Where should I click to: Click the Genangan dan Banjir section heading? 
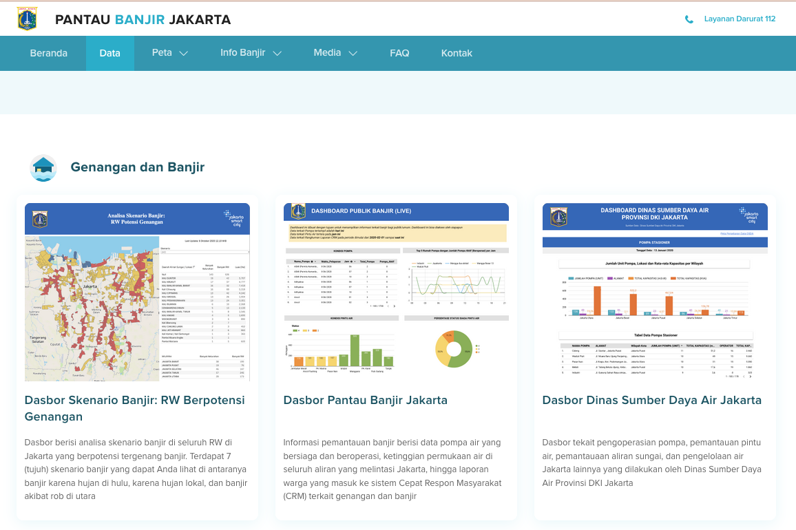(138, 167)
